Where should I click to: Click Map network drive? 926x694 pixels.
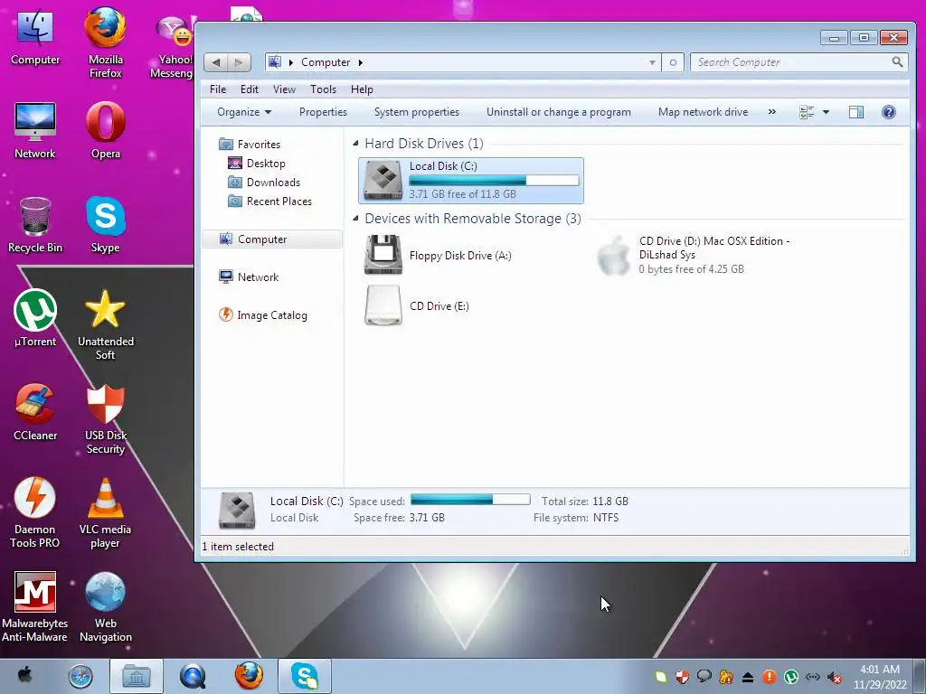point(704,112)
